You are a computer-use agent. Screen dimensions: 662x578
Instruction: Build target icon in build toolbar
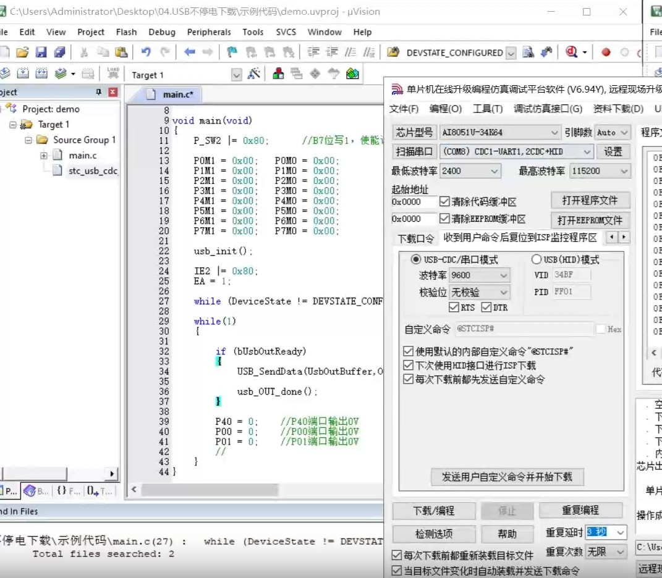point(23,74)
